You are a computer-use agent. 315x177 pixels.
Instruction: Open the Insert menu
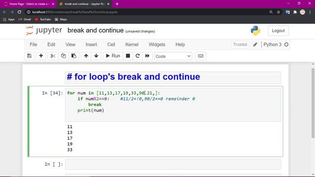(91, 45)
